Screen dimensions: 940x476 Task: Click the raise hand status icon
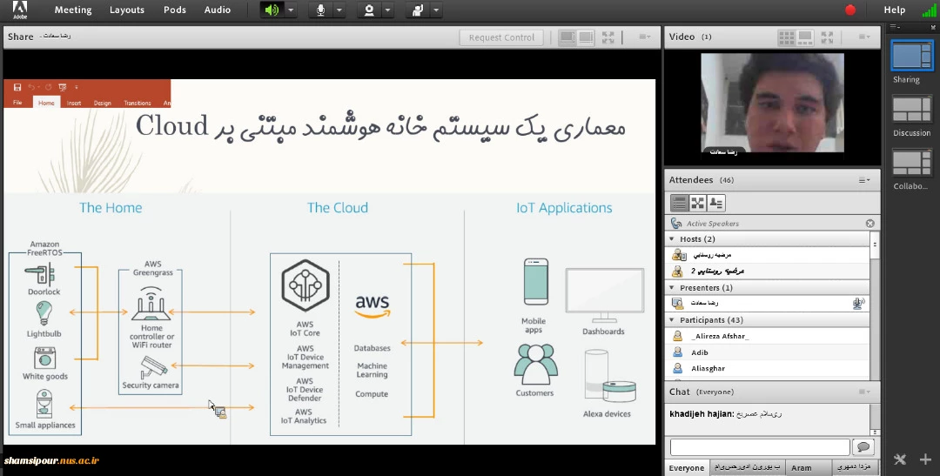[x=417, y=10]
